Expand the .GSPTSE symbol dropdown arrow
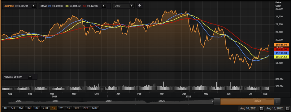The width and height of the screenshot is (291, 112). click(33, 6)
